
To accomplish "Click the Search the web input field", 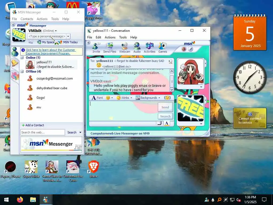I will (43, 132).
